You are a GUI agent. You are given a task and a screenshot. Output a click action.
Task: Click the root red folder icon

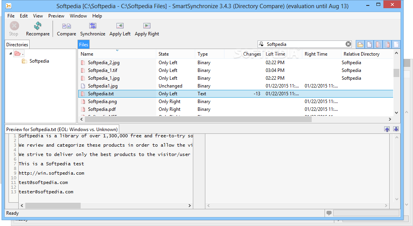(18, 53)
